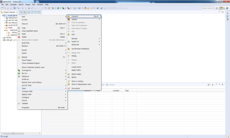Select the Project Explorer tab
The width and height of the screenshot is (230, 138).
pos(10,12)
